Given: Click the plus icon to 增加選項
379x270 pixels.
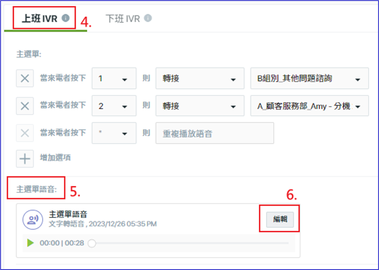Looking at the screenshot, I should point(25,159).
